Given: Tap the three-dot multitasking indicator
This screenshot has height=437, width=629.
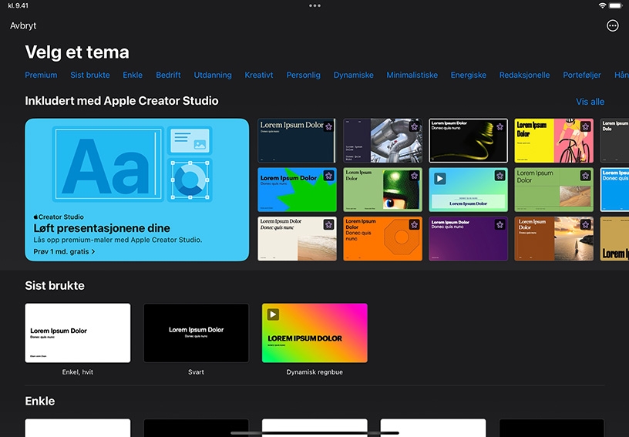Looking at the screenshot, I should tap(314, 5).
